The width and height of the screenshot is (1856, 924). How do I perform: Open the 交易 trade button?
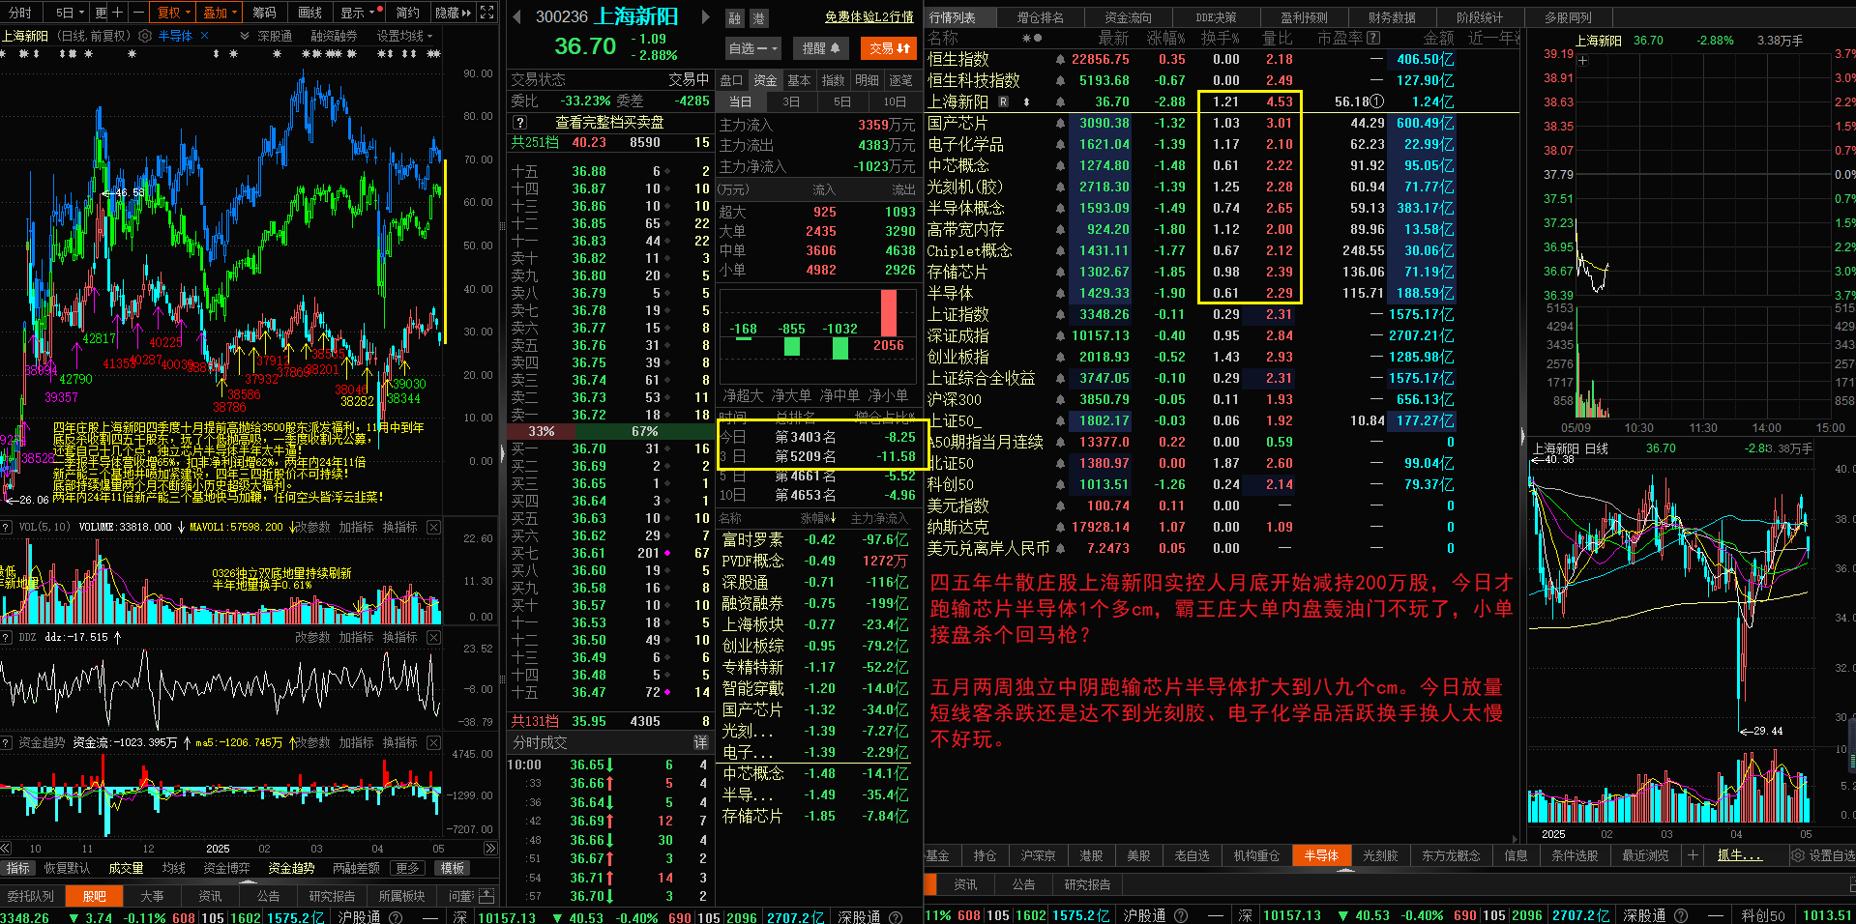tap(889, 47)
